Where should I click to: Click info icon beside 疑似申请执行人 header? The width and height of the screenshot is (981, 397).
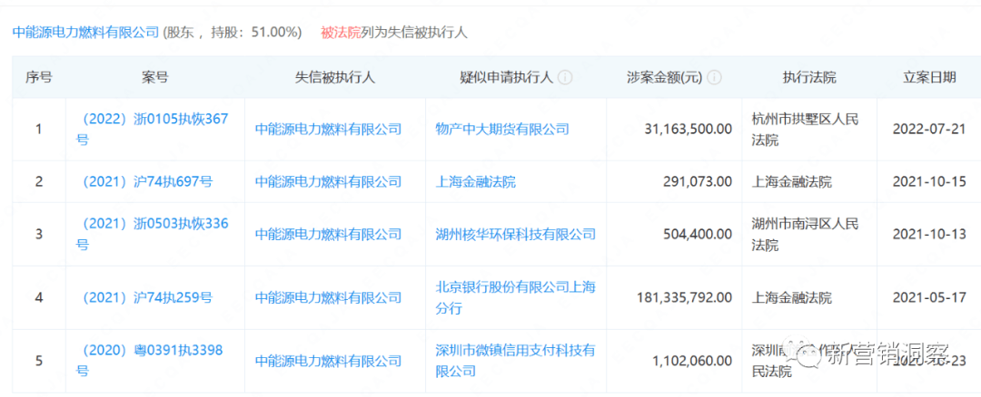(x=565, y=78)
